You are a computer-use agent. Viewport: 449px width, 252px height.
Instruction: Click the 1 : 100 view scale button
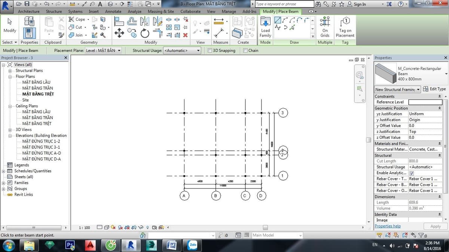[x=85, y=227]
